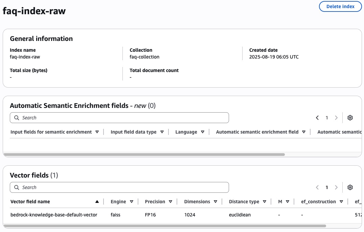Click the Delete index button
Screen dimensions: 364x232
coord(340,6)
